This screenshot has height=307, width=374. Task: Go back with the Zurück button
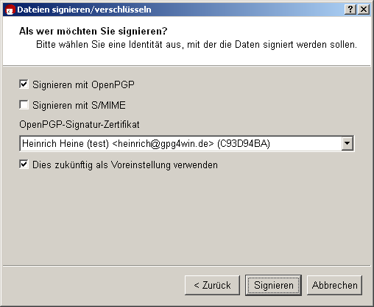coord(212,285)
